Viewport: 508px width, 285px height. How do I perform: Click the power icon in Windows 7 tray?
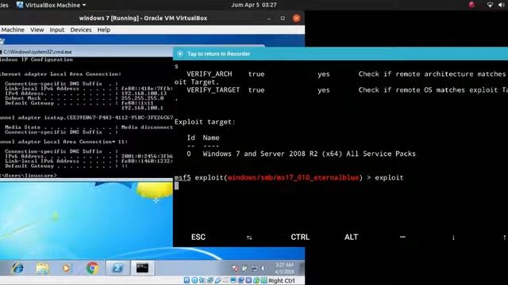point(245,268)
